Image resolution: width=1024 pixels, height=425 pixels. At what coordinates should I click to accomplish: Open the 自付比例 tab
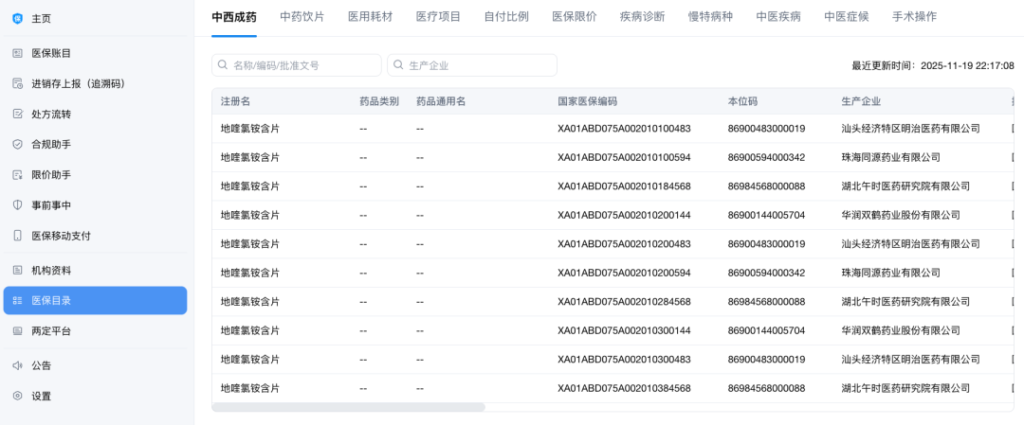coord(506,17)
